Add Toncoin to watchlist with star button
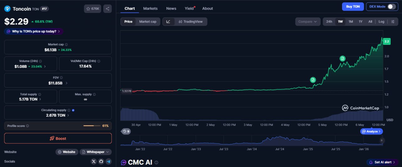The width and height of the screenshot is (402, 167). (92, 9)
